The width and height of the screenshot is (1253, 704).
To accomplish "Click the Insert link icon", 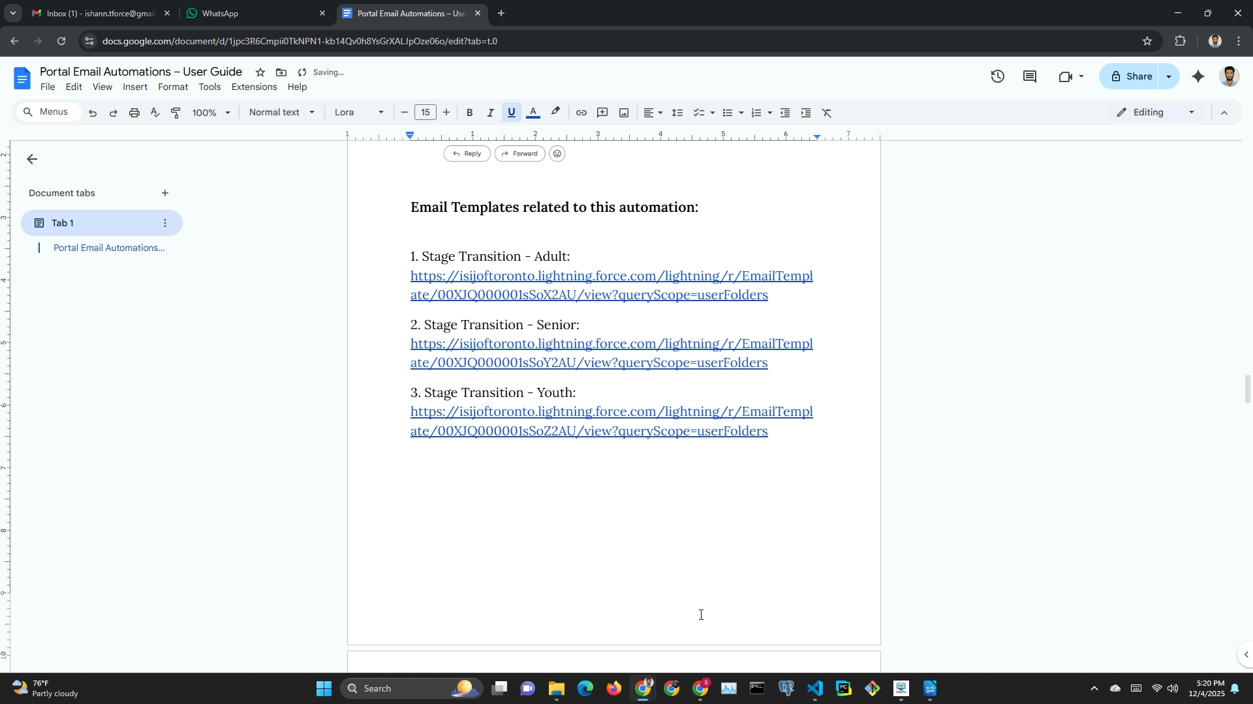I will point(581,113).
